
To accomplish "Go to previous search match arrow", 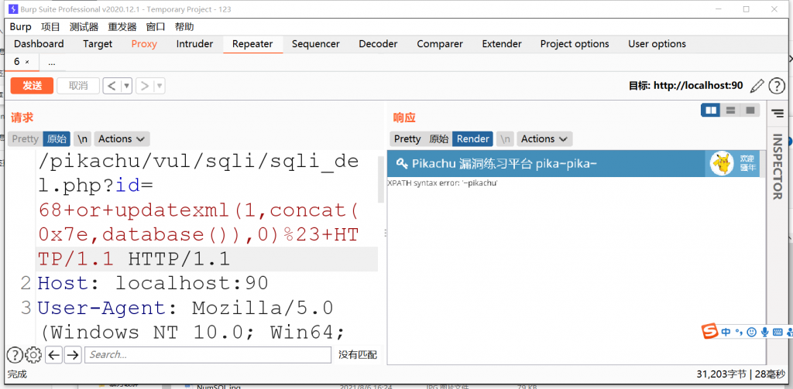I will pos(53,355).
